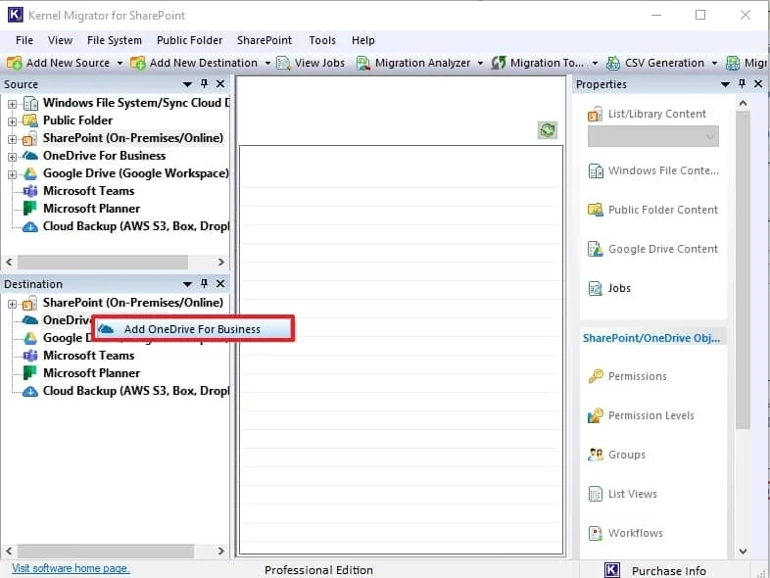Click the List/Library Content icon in Properties
Screen dimensions: 770x578
[x=596, y=114]
